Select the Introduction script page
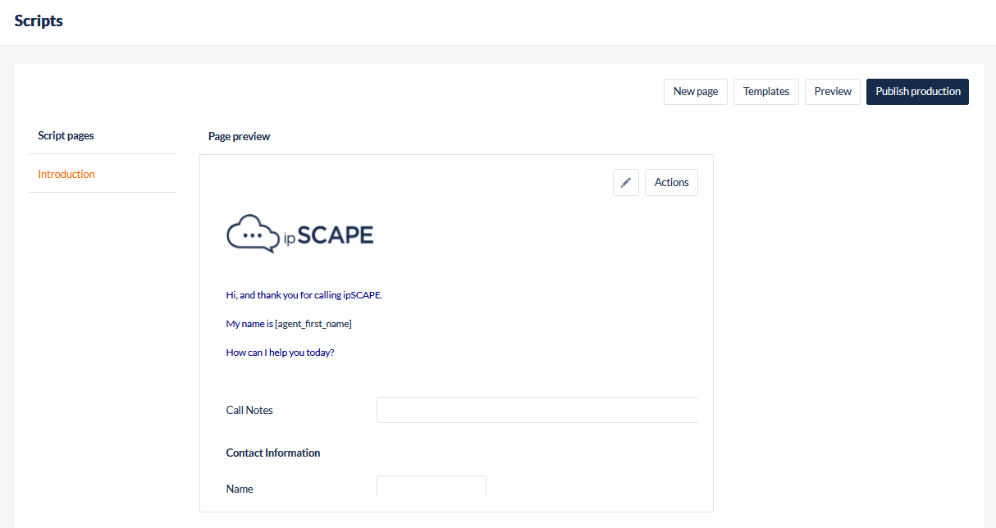 (x=66, y=174)
